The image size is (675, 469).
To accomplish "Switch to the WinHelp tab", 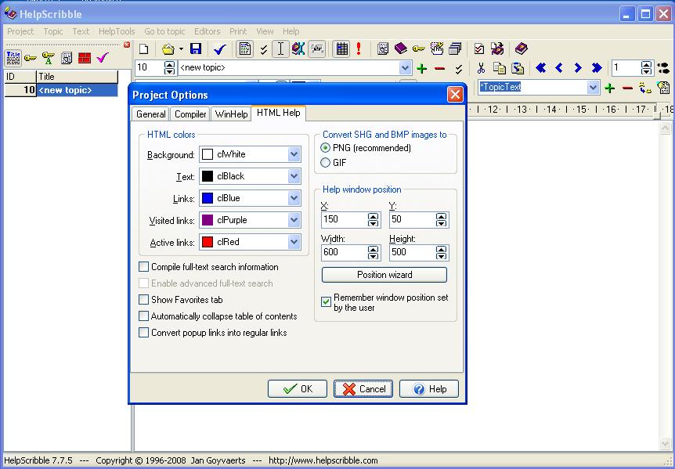I will coord(231,114).
